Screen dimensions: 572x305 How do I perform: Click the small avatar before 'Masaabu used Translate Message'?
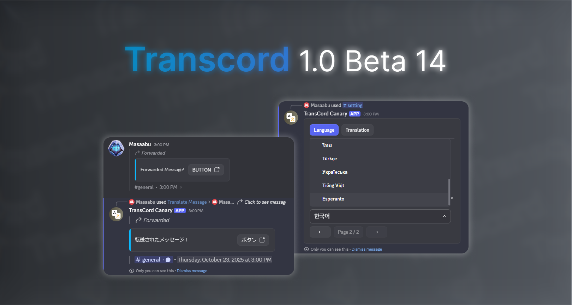[132, 202]
